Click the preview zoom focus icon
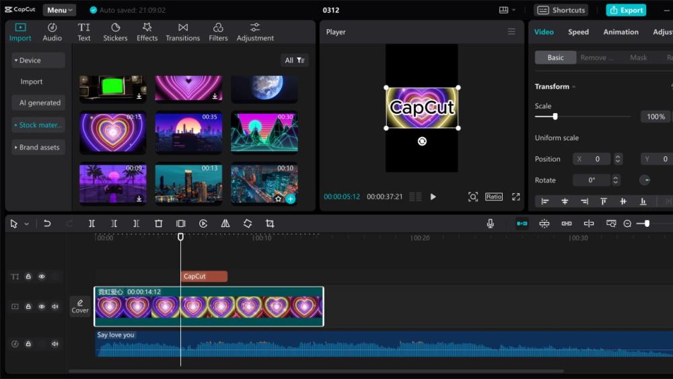Viewport: 673px width, 379px height. (x=472, y=197)
